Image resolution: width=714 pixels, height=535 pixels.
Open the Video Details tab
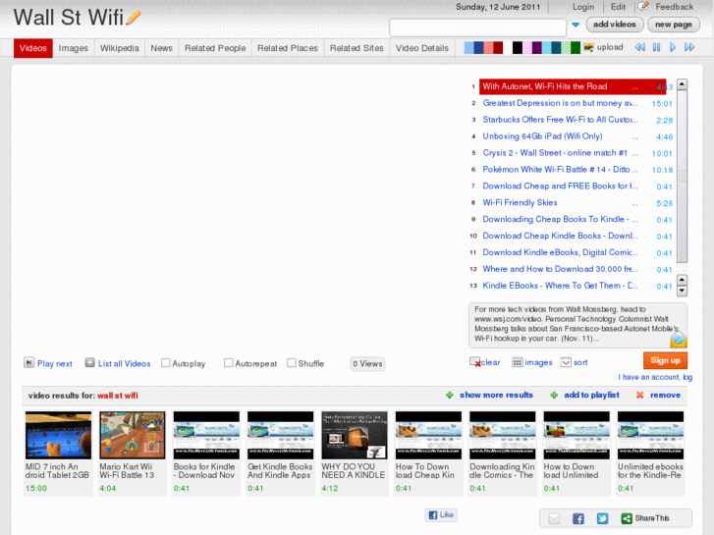tap(422, 48)
